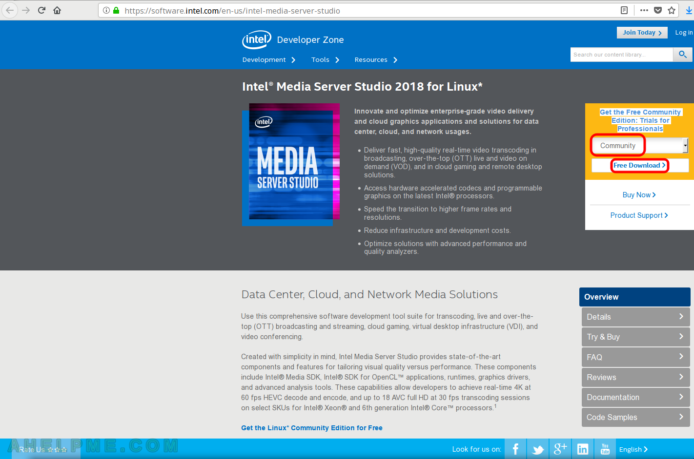Click the Join Today button
This screenshot has height=459, width=694.
point(642,33)
